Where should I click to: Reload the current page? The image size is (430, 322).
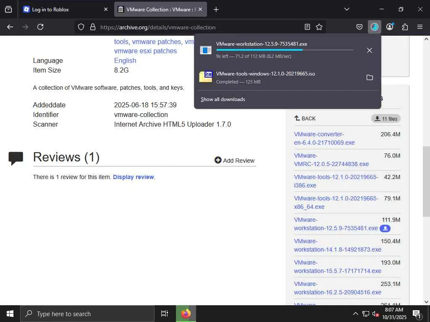click(40, 27)
